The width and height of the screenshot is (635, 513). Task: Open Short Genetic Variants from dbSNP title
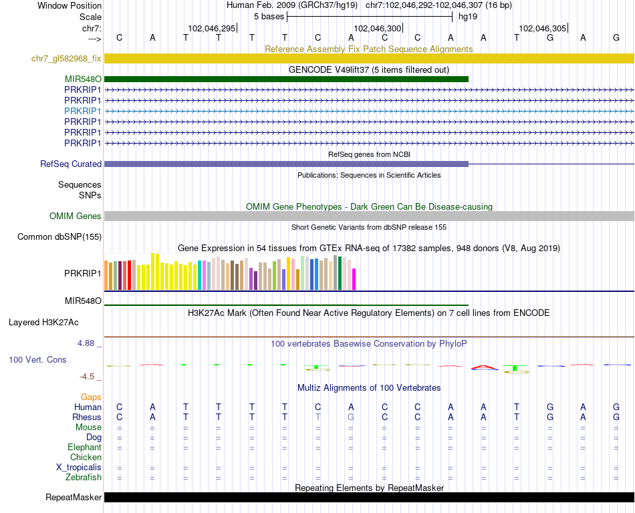click(x=369, y=227)
